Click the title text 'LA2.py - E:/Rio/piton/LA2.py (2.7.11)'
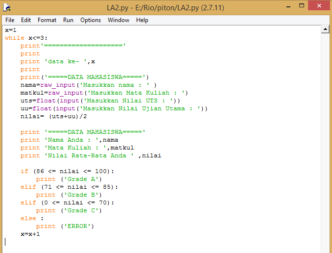This screenshot has width=332, height=253. pos(166,8)
